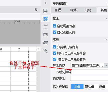Collapse the right panel with the arrow

[45, 3]
